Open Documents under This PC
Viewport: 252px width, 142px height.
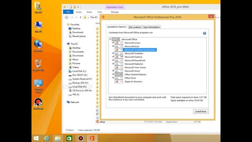coord(78,52)
